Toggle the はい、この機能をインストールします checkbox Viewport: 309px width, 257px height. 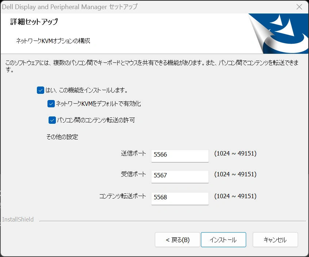[x=41, y=90]
